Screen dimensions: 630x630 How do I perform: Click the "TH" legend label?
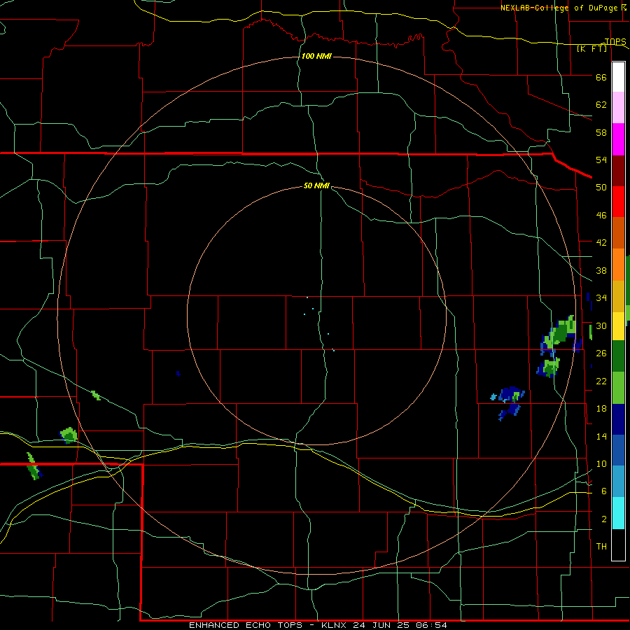[601, 547]
